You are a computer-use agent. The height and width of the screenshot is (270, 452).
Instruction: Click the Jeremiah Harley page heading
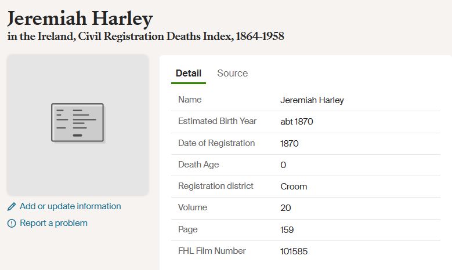tap(80, 19)
